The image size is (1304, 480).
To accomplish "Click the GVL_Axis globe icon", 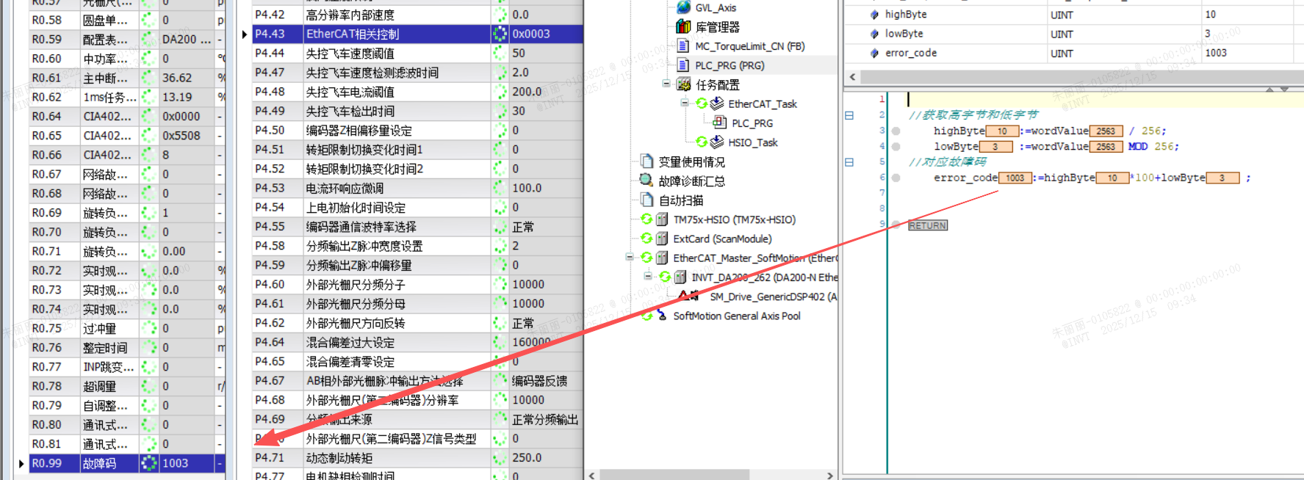I will click(683, 7).
